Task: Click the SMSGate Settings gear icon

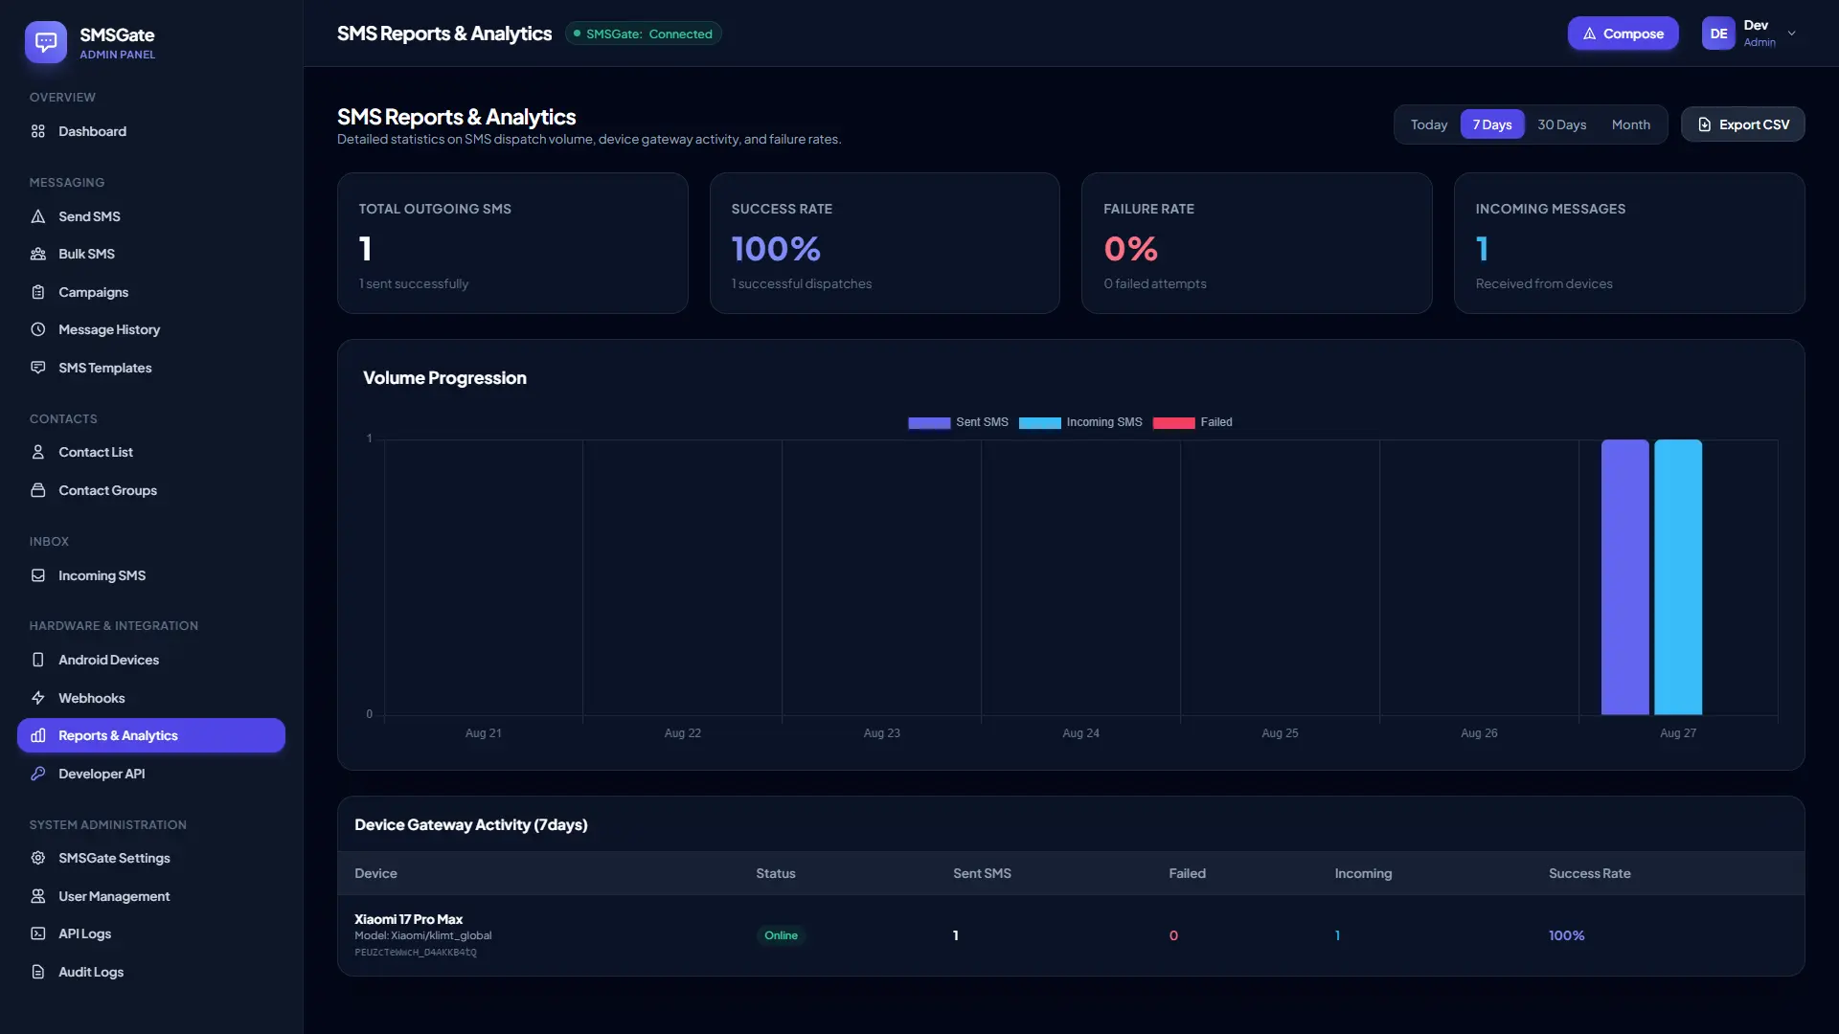Action: pyautogui.click(x=38, y=858)
